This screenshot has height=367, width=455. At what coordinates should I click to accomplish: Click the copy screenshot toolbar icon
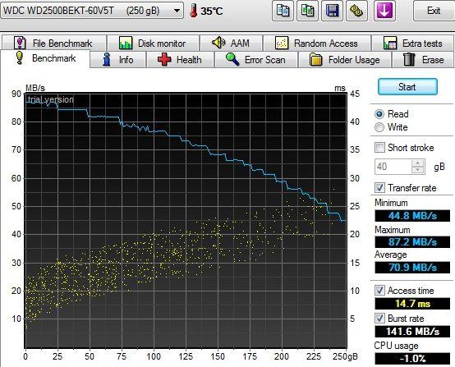(x=308, y=11)
